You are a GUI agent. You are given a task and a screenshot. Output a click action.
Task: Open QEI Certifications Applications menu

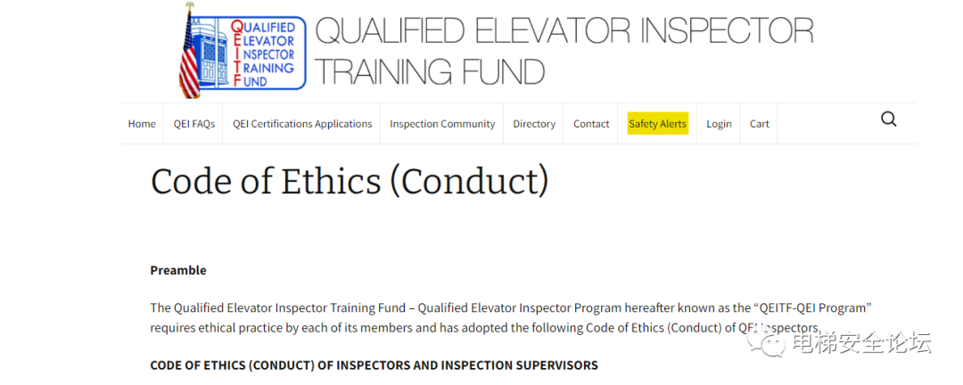[302, 123]
